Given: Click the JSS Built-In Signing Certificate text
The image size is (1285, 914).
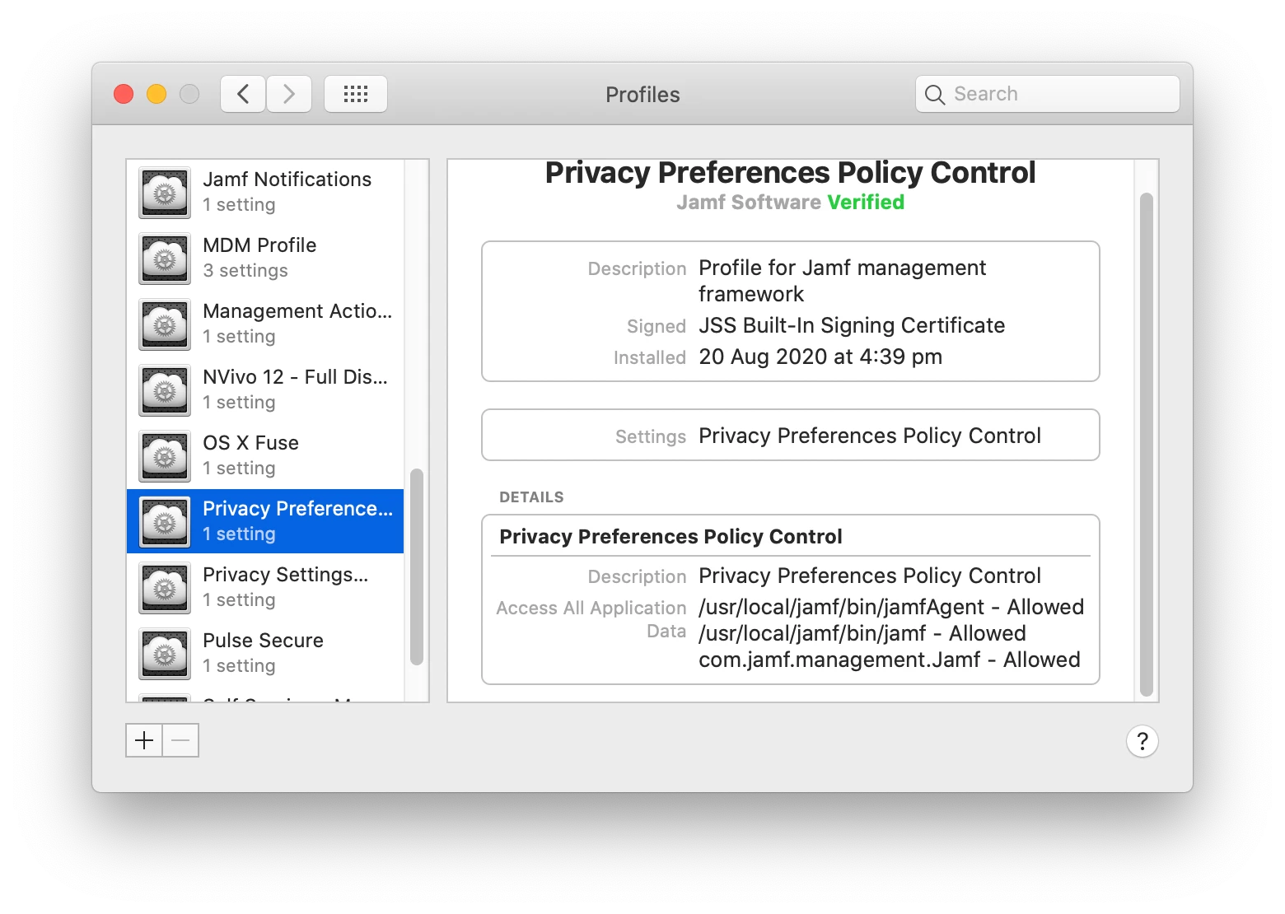Looking at the screenshot, I should pos(852,325).
